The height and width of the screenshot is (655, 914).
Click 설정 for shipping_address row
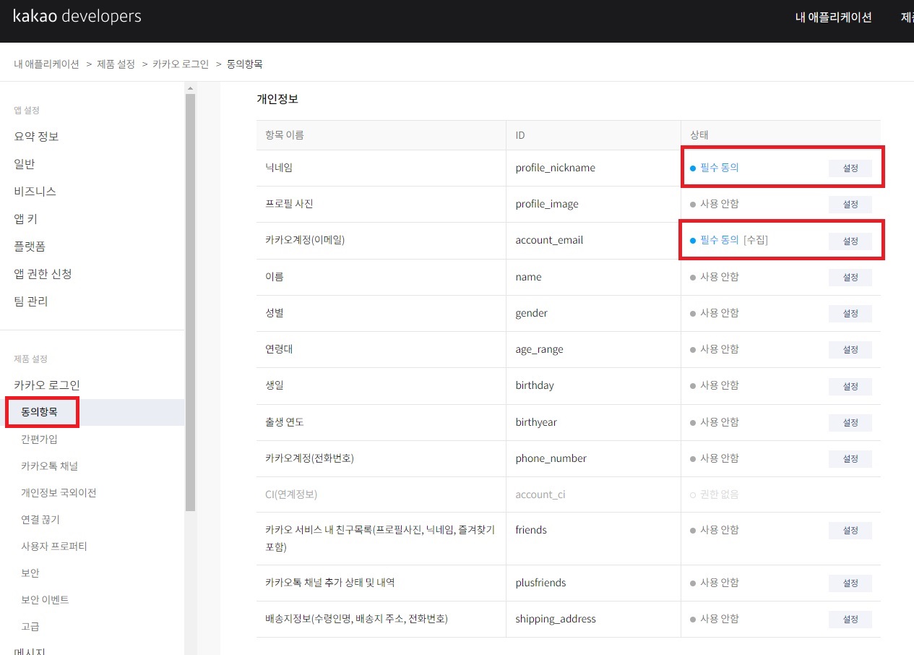(850, 620)
